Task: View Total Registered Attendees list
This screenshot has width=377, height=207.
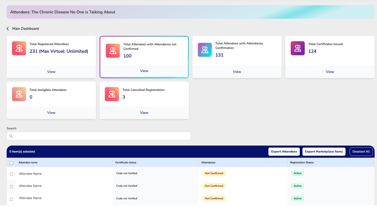Action: point(51,72)
